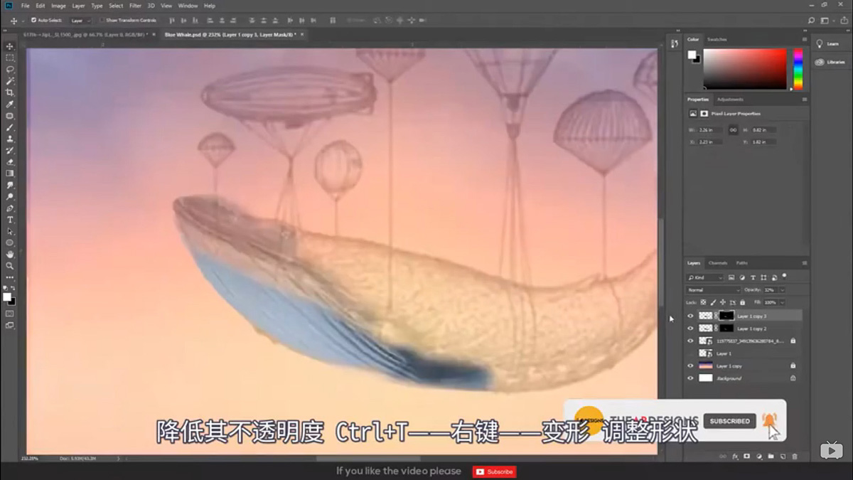Select the Zoom tool
853x480 pixels.
(9, 265)
